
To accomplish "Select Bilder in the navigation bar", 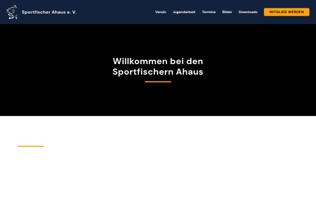I will (x=227, y=12).
